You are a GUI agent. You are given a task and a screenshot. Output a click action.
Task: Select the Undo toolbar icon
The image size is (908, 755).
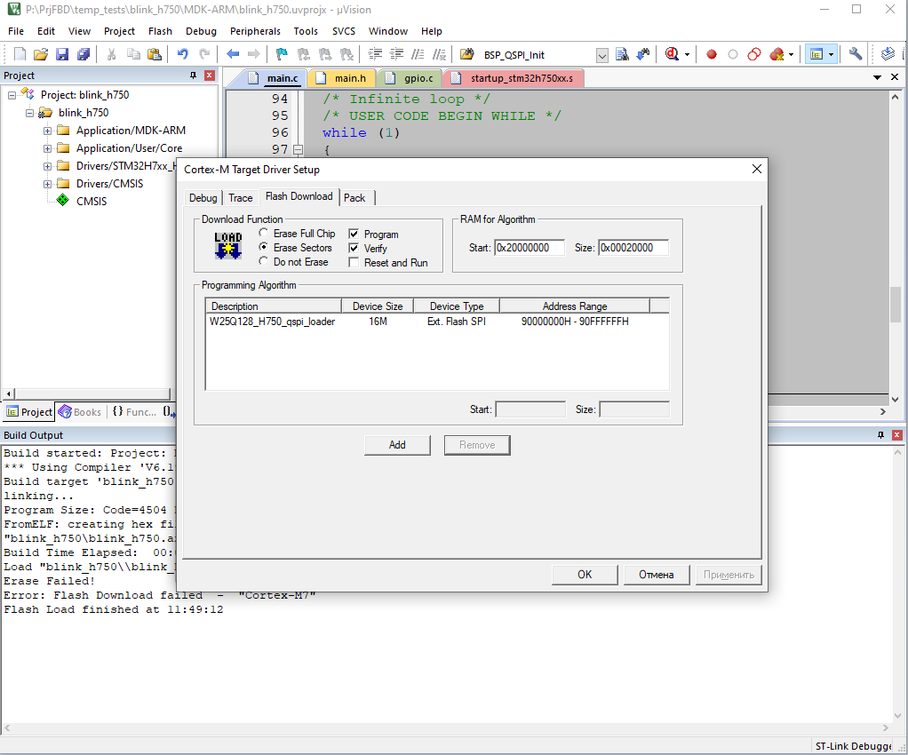(181, 54)
